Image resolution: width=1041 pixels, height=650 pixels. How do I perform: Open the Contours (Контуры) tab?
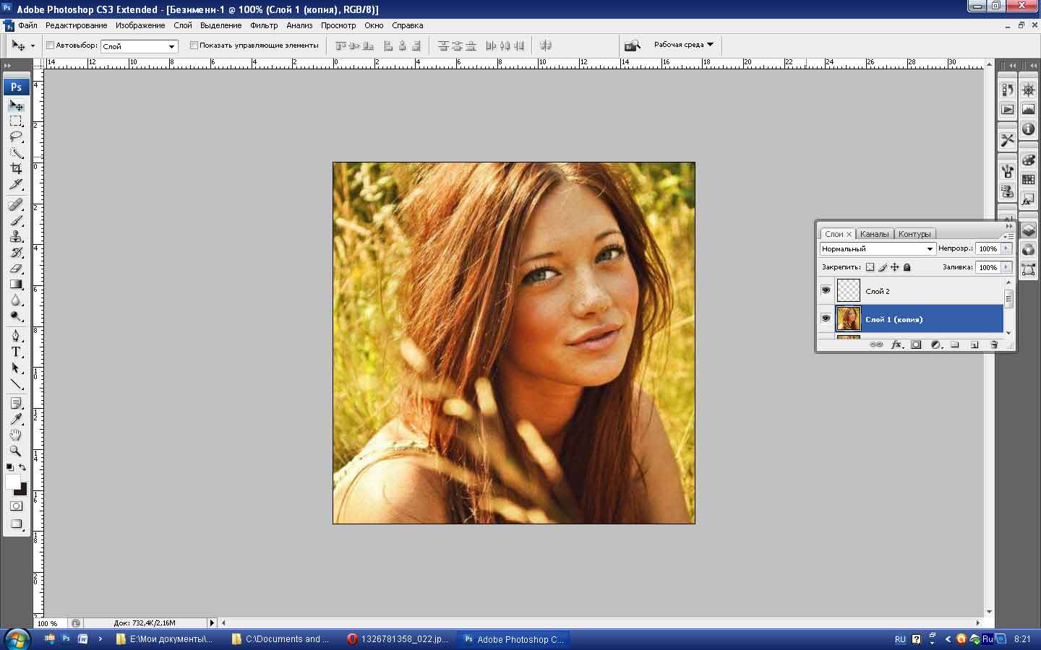(x=914, y=234)
